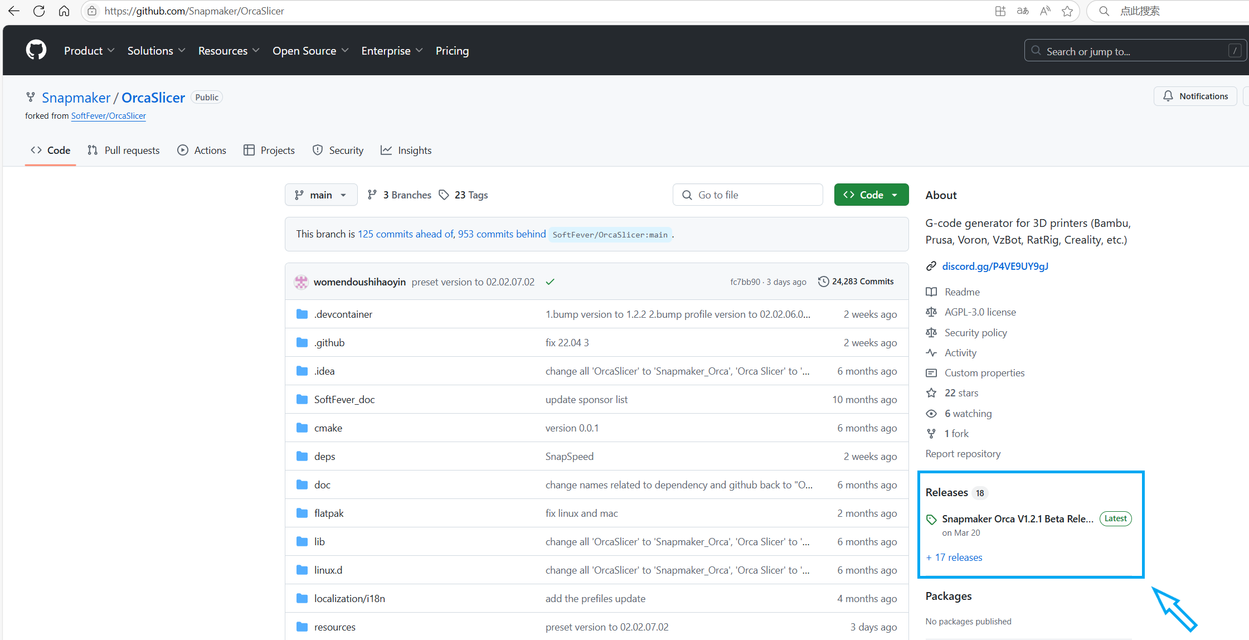Image resolution: width=1249 pixels, height=640 pixels.
Task: Click the folder icon next to flatpak
Action: [302, 513]
